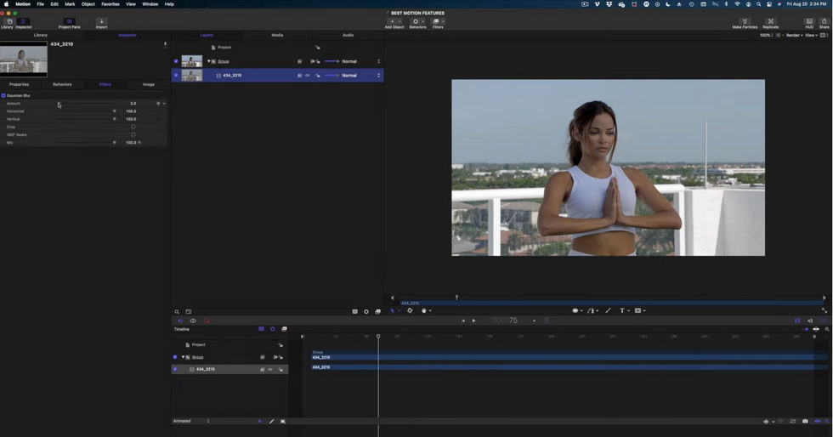
Task: Click the Add Object toolbar icon
Action: tap(394, 24)
